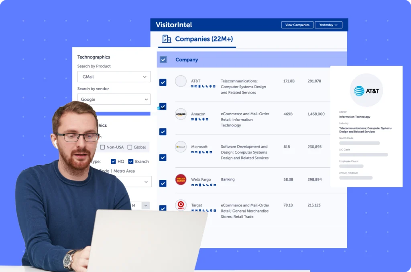Uncheck the Wells Fargo row checkbox
Image resolution: width=411 pixels, height=272 pixels.
(163, 183)
